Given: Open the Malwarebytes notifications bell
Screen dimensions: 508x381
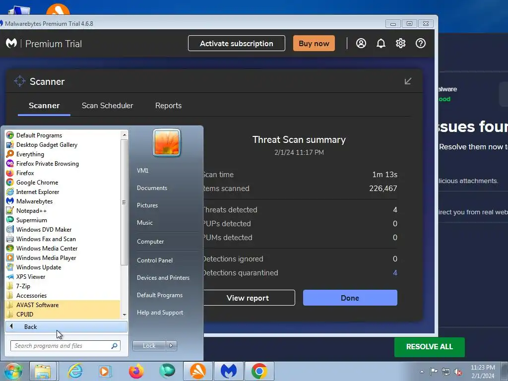Looking at the screenshot, I should 381,44.
